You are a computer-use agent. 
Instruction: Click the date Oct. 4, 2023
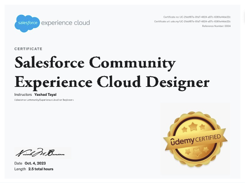(x=35, y=163)
